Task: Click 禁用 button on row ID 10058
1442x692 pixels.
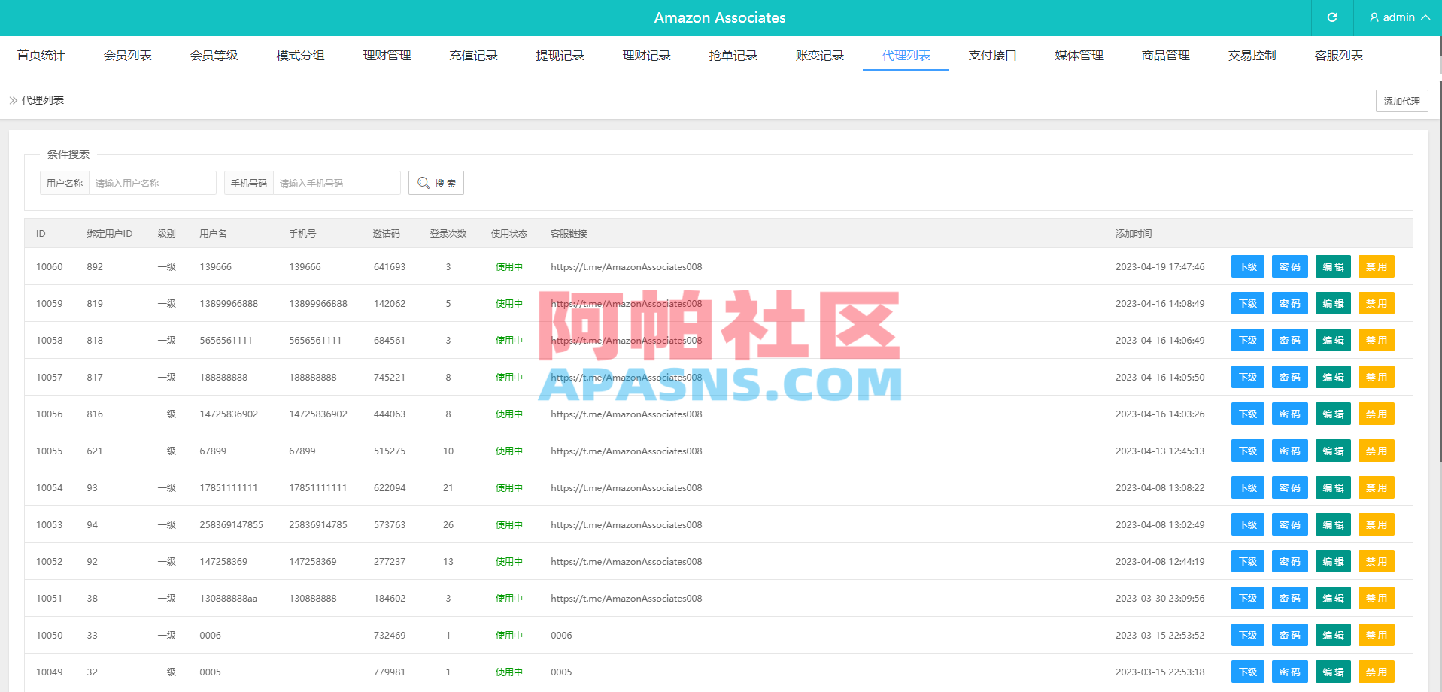Action: coord(1376,340)
